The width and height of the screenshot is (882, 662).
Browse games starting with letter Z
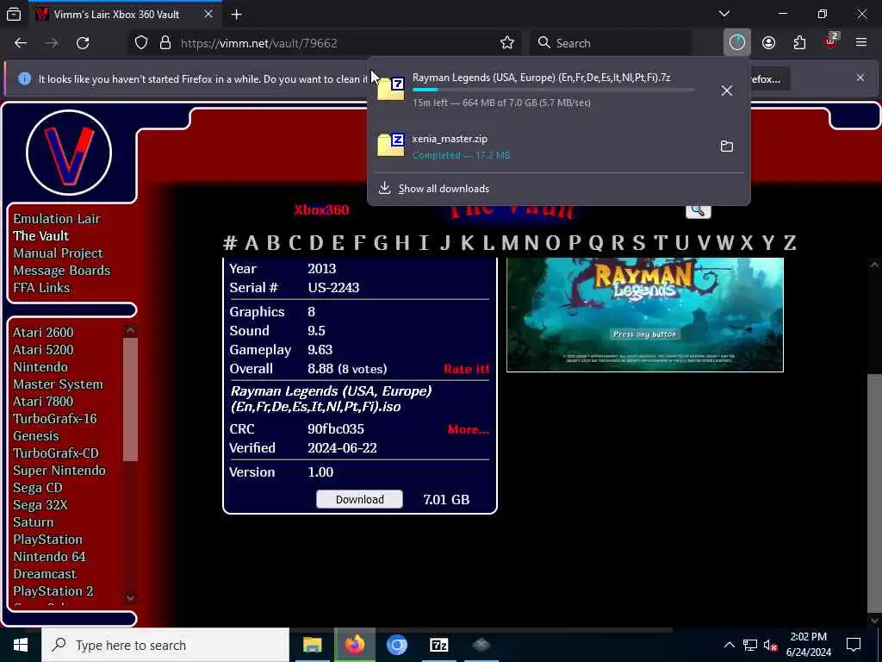click(790, 242)
